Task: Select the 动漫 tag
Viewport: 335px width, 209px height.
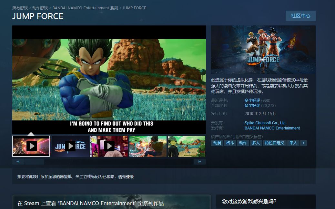Action: (x=217, y=143)
